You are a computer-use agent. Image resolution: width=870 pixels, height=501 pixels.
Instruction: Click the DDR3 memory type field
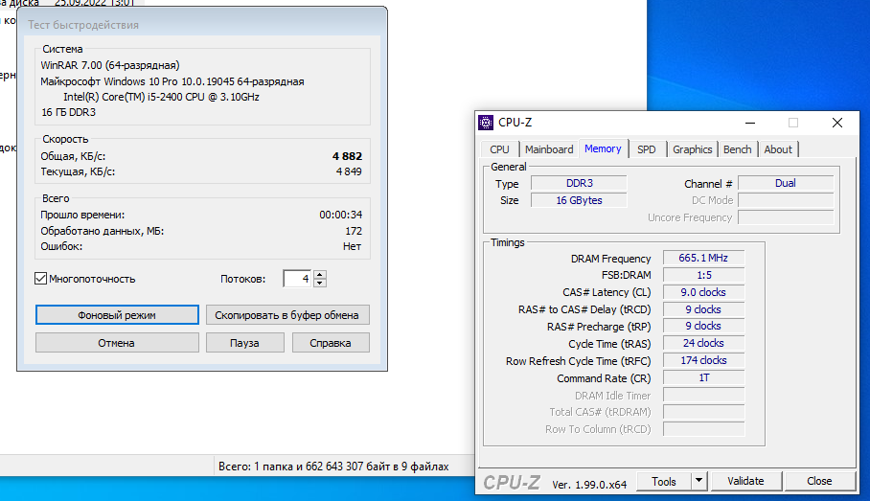(580, 183)
